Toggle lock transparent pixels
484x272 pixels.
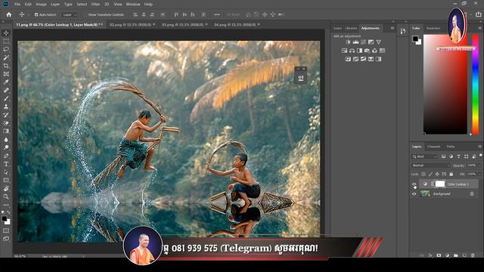(x=423, y=175)
